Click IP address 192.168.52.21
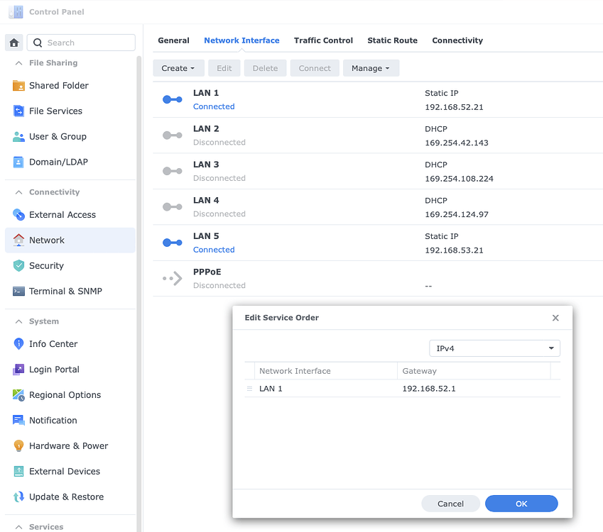This screenshot has width=603, height=532. point(454,107)
